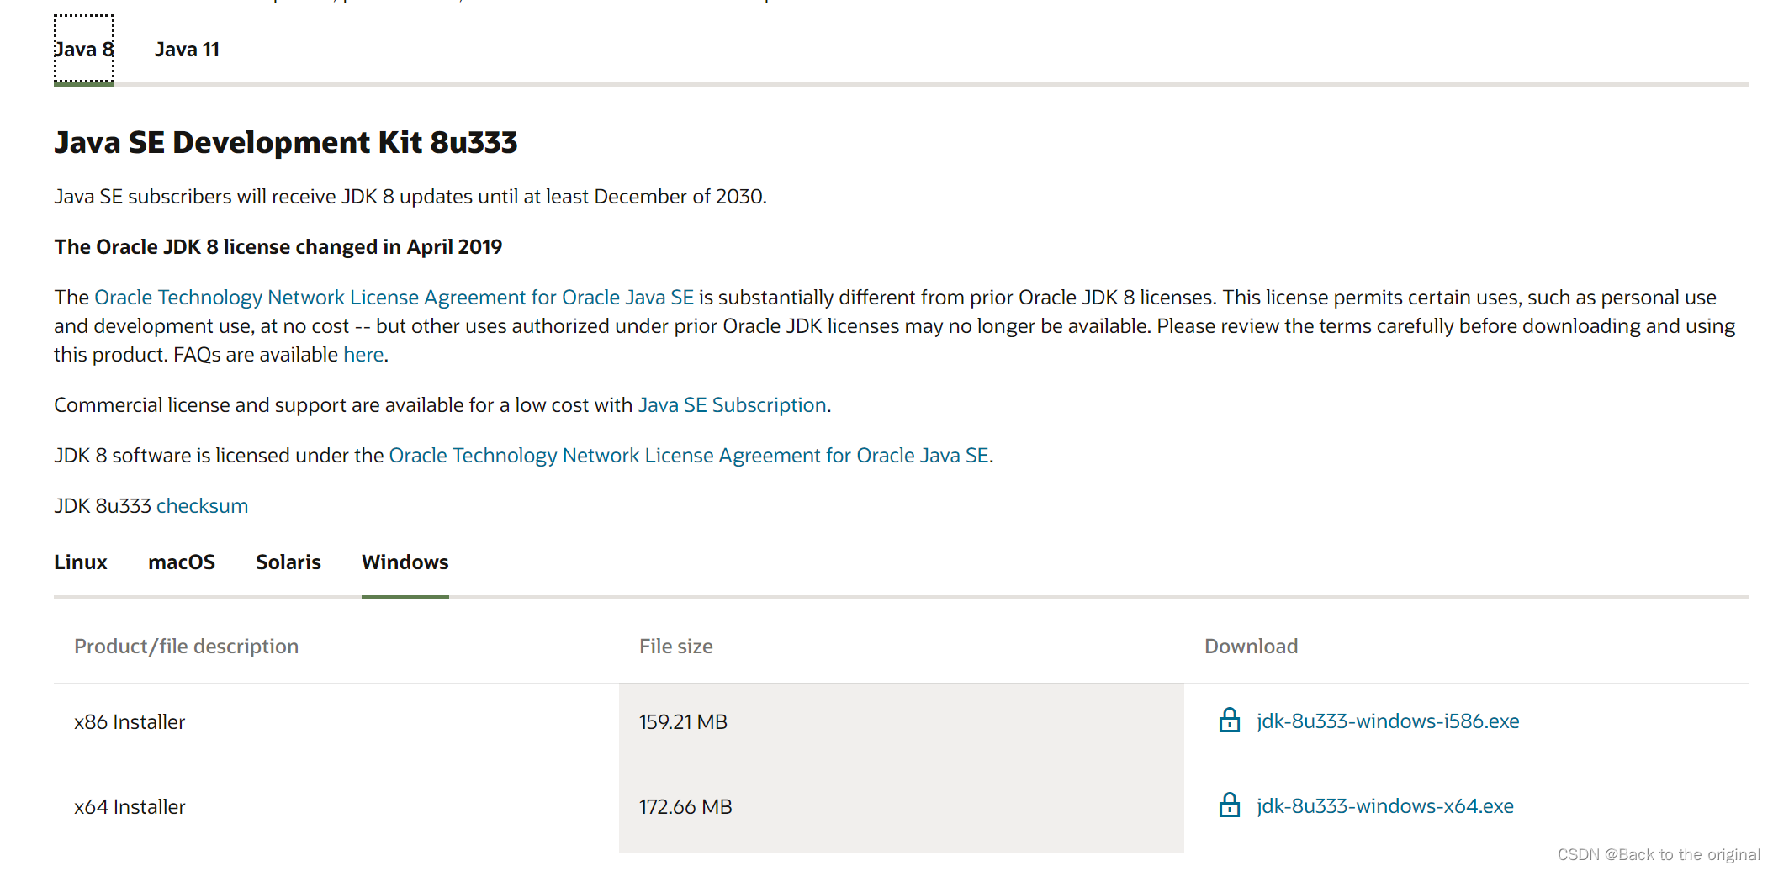Click the 'Java SE Development Kit 8u333' heading
Image resolution: width=1773 pixels, height=871 pixels.
point(286,143)
